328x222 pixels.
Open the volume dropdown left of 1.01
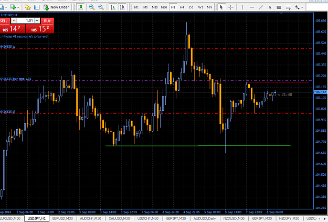(14, 20)
